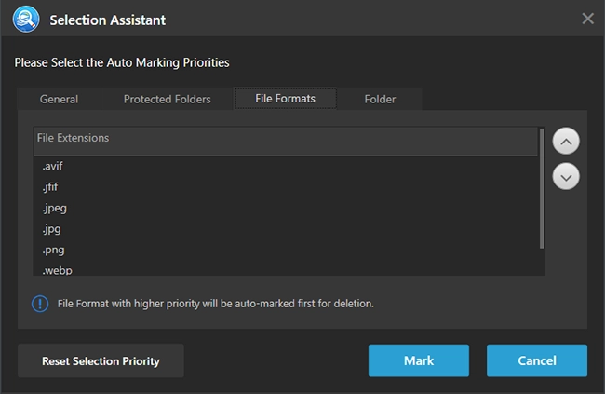Image resolution: width=605 pixels, height=394 pixels.
Task: Click the Reset Selection Priority button
Action: (101, 360)
